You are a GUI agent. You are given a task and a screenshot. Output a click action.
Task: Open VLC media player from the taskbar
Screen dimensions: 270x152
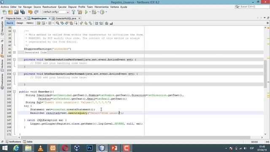pyautogui.click(x=40, y=148)
